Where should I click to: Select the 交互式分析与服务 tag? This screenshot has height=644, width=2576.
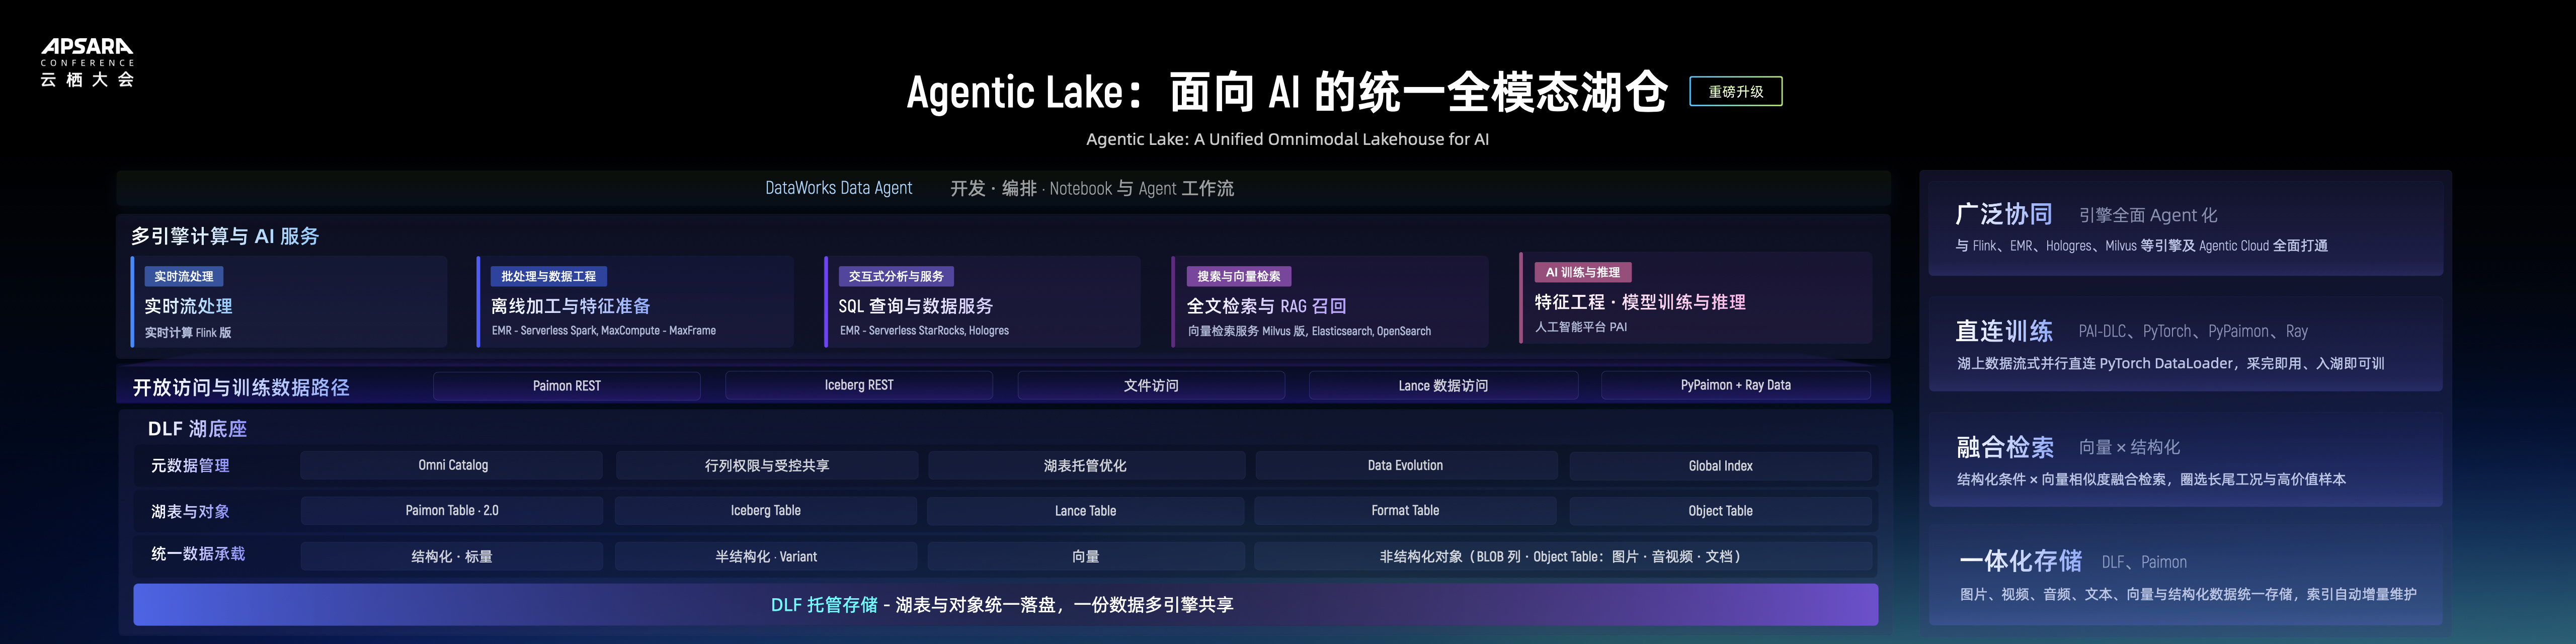[896, 276]
